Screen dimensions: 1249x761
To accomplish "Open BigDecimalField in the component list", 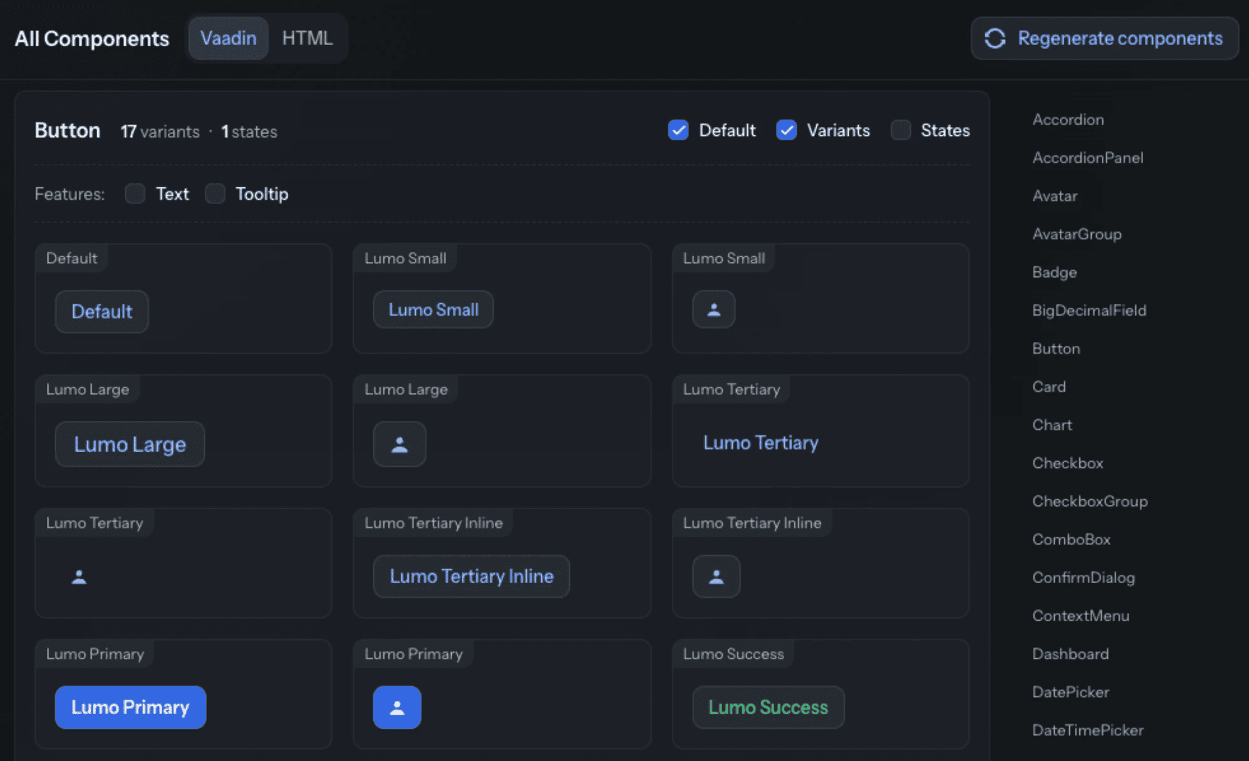I will pos(1089,311).
